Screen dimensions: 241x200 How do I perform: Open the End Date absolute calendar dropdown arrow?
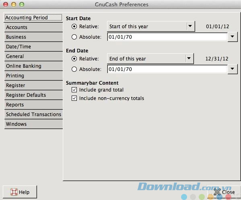[233, 69]
